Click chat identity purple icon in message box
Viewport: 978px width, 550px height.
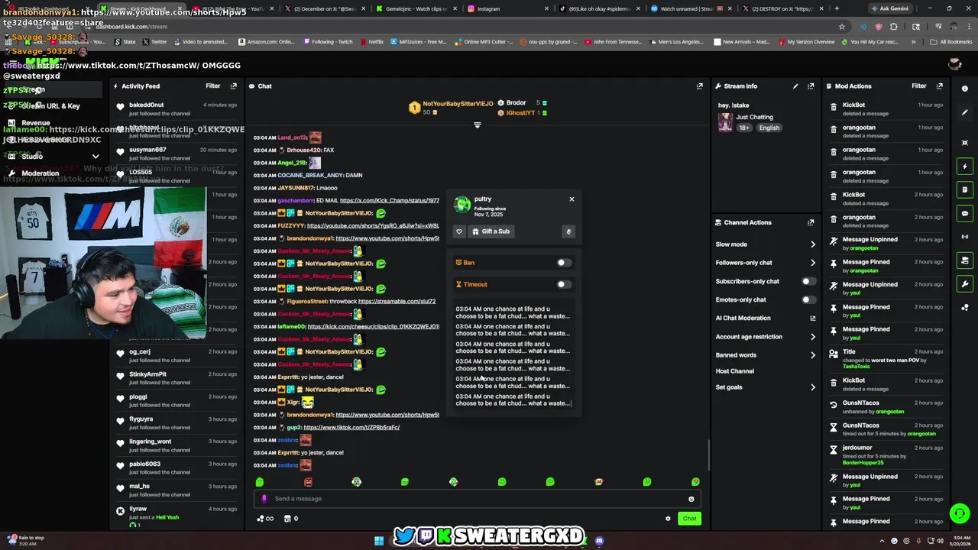[x=264, y=499]
